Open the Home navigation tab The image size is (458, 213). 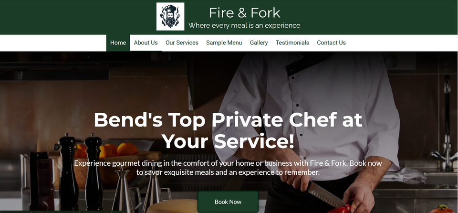click(x=118, y=43)
